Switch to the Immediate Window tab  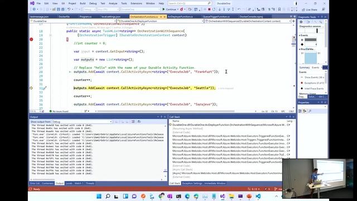pyautogui.click(x=215, y=183)
